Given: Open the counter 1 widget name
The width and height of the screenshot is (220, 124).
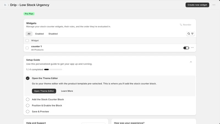Looking at the screenshot, I should [x=36, y=46].
